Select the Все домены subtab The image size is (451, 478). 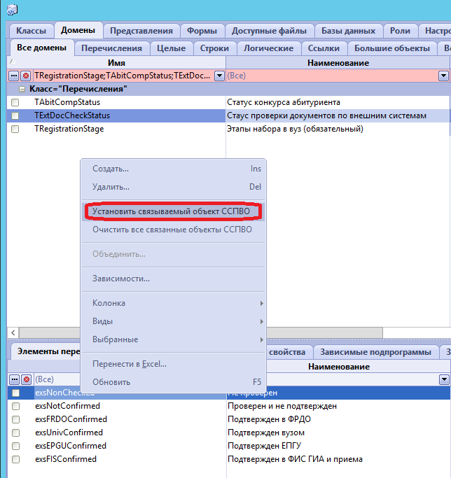42,48
